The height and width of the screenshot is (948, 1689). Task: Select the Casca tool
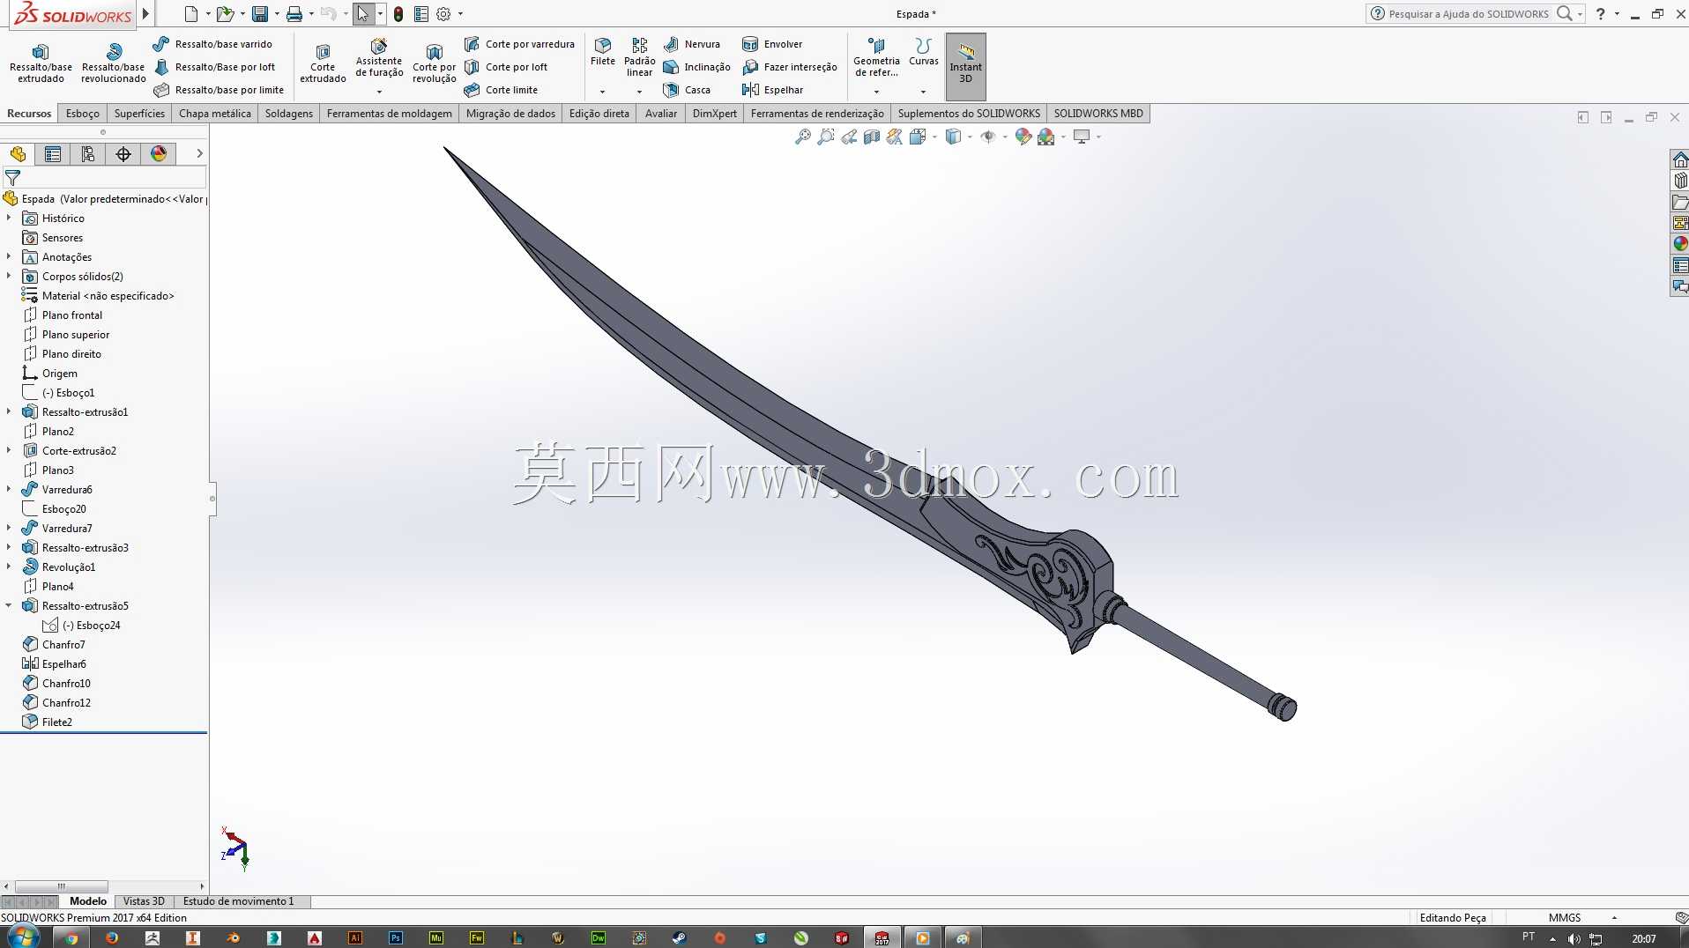tap(687, 90)
